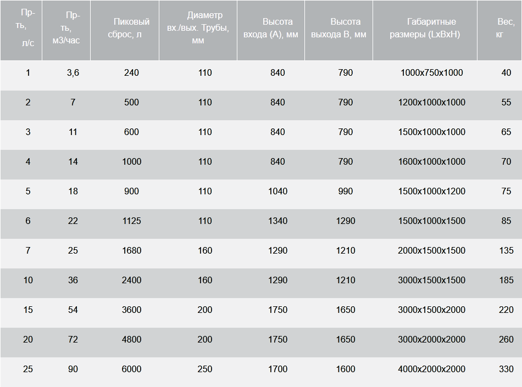Screen dimensions: 522x387
Task: Select the 'Вес, кг' column header
Action: point(506,28)
